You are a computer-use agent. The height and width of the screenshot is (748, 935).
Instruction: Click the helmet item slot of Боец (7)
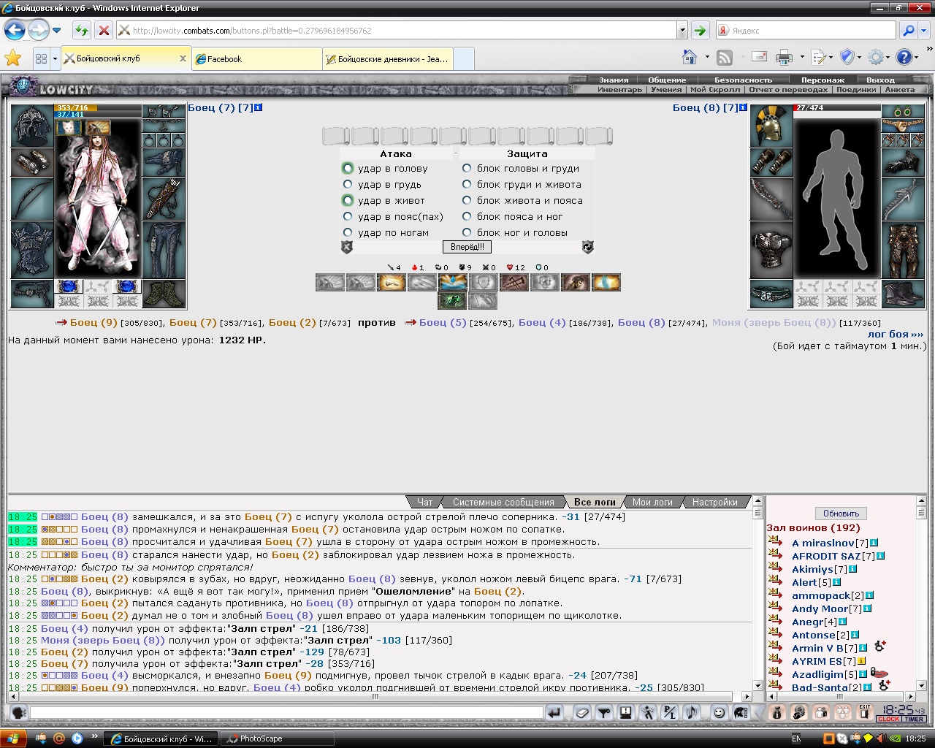[x=32, y=126]
